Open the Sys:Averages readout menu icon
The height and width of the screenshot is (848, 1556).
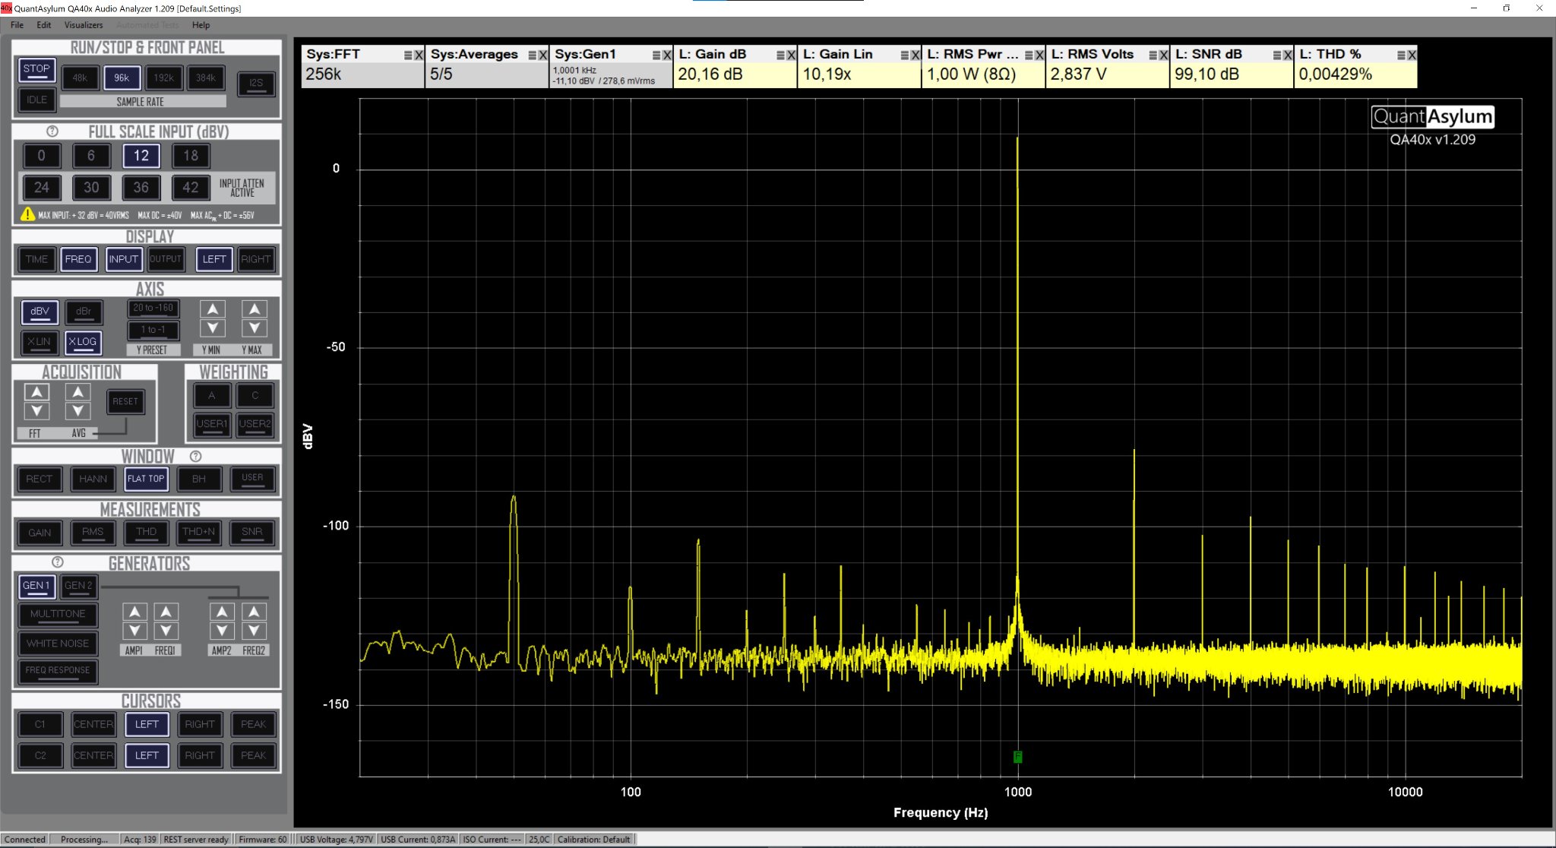pyautogui.click(x=533, y=55)
